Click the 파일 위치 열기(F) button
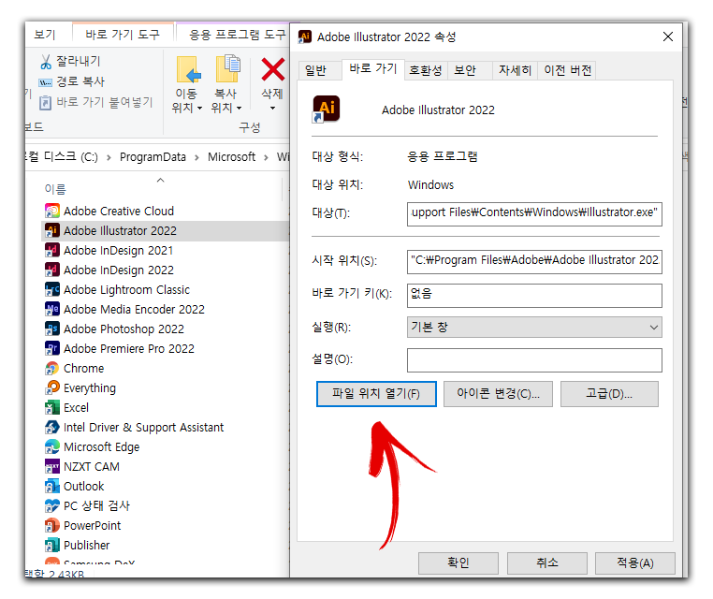The width and height of the screenshot is (713, 599). 376,394
